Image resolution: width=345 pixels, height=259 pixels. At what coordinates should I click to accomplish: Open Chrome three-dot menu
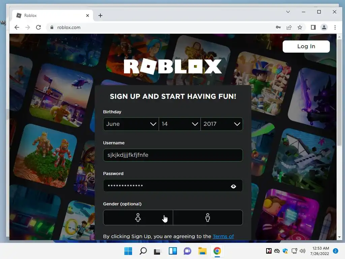tap(335, 27)
